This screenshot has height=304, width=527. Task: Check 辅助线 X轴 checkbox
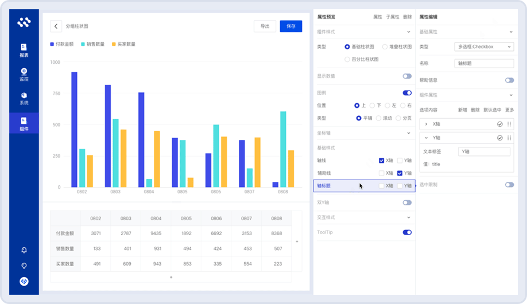[381, 173]
